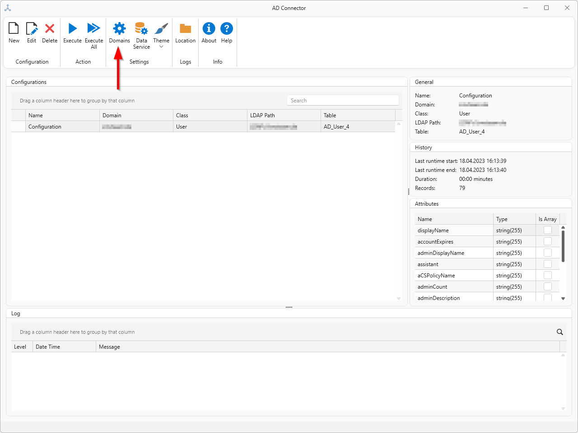Screen dimensions: 578x433
Task: Sort configurations by Table column
Action: point(358,115)
